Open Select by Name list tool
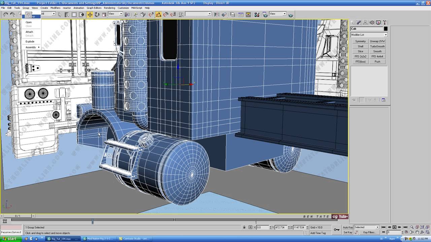This screenshot has width=431, height=242. click(x=67, y=14)
